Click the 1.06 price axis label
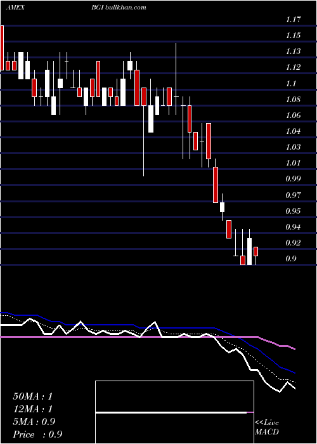 (293, 115)
